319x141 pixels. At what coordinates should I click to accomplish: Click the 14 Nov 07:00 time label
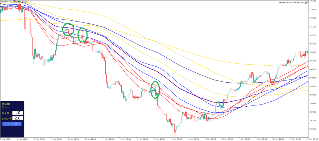[177, 139]
